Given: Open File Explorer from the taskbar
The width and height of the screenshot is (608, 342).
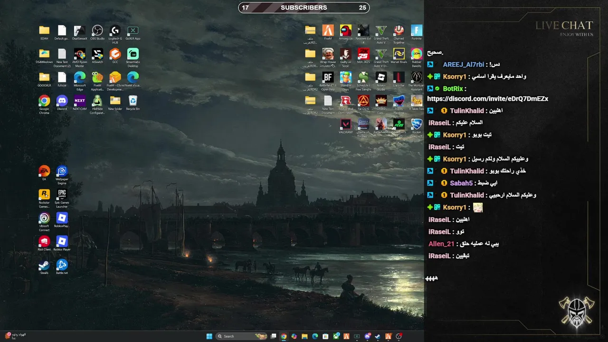Looking at the screenshot, I should 304,336.
